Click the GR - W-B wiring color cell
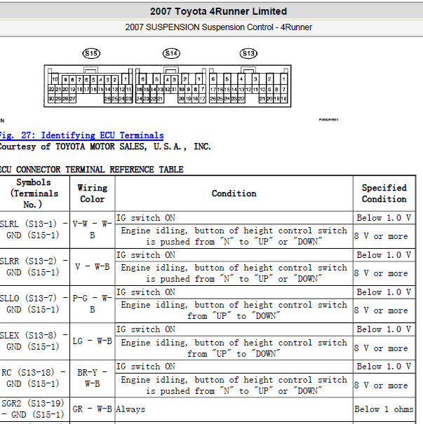This screenshot has width=423, height=424. click(x=93, y=409)
